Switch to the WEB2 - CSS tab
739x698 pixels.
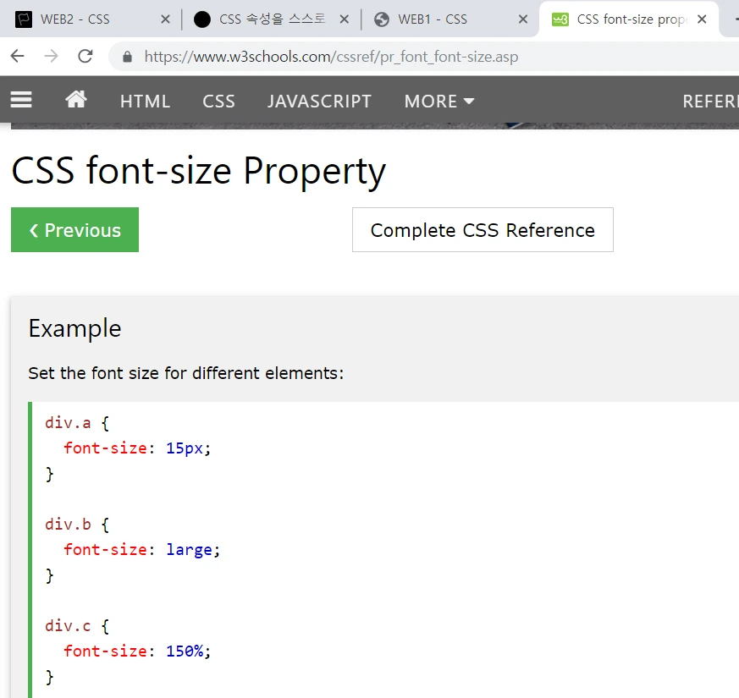pyautogui.click(x=92, y=19)
